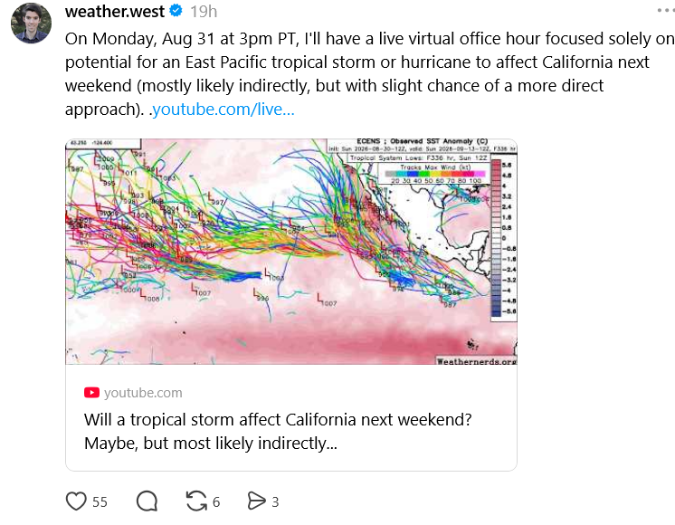View the 3 shares count
The height and width of the screenshot is (525, 675).
[275, 501]
